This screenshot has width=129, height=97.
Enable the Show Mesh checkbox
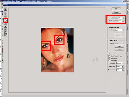click(x=109, y=60)
